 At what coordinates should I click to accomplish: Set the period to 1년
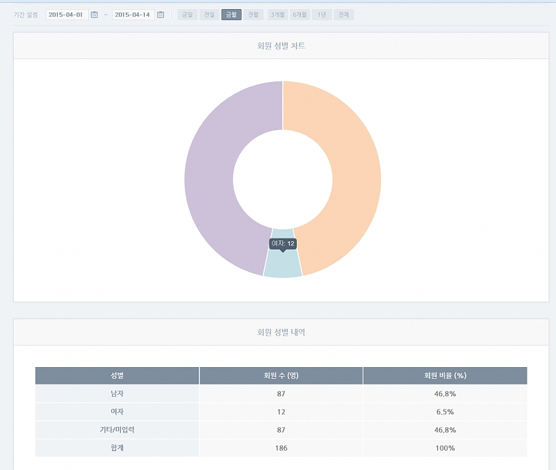click(321, 15)
